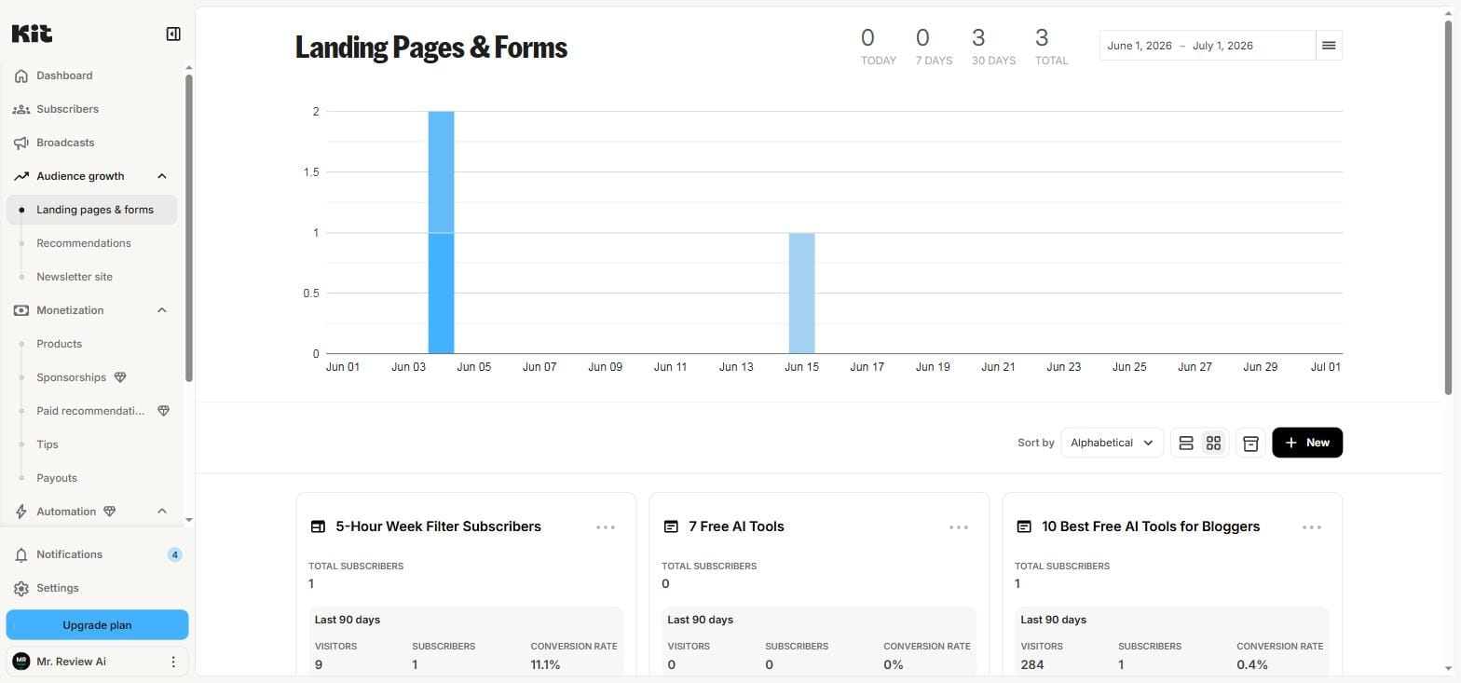This screenshot has width=1461, height=683.
Task: Collapse the Automation section chevron
Action: (x=162, y=512)
